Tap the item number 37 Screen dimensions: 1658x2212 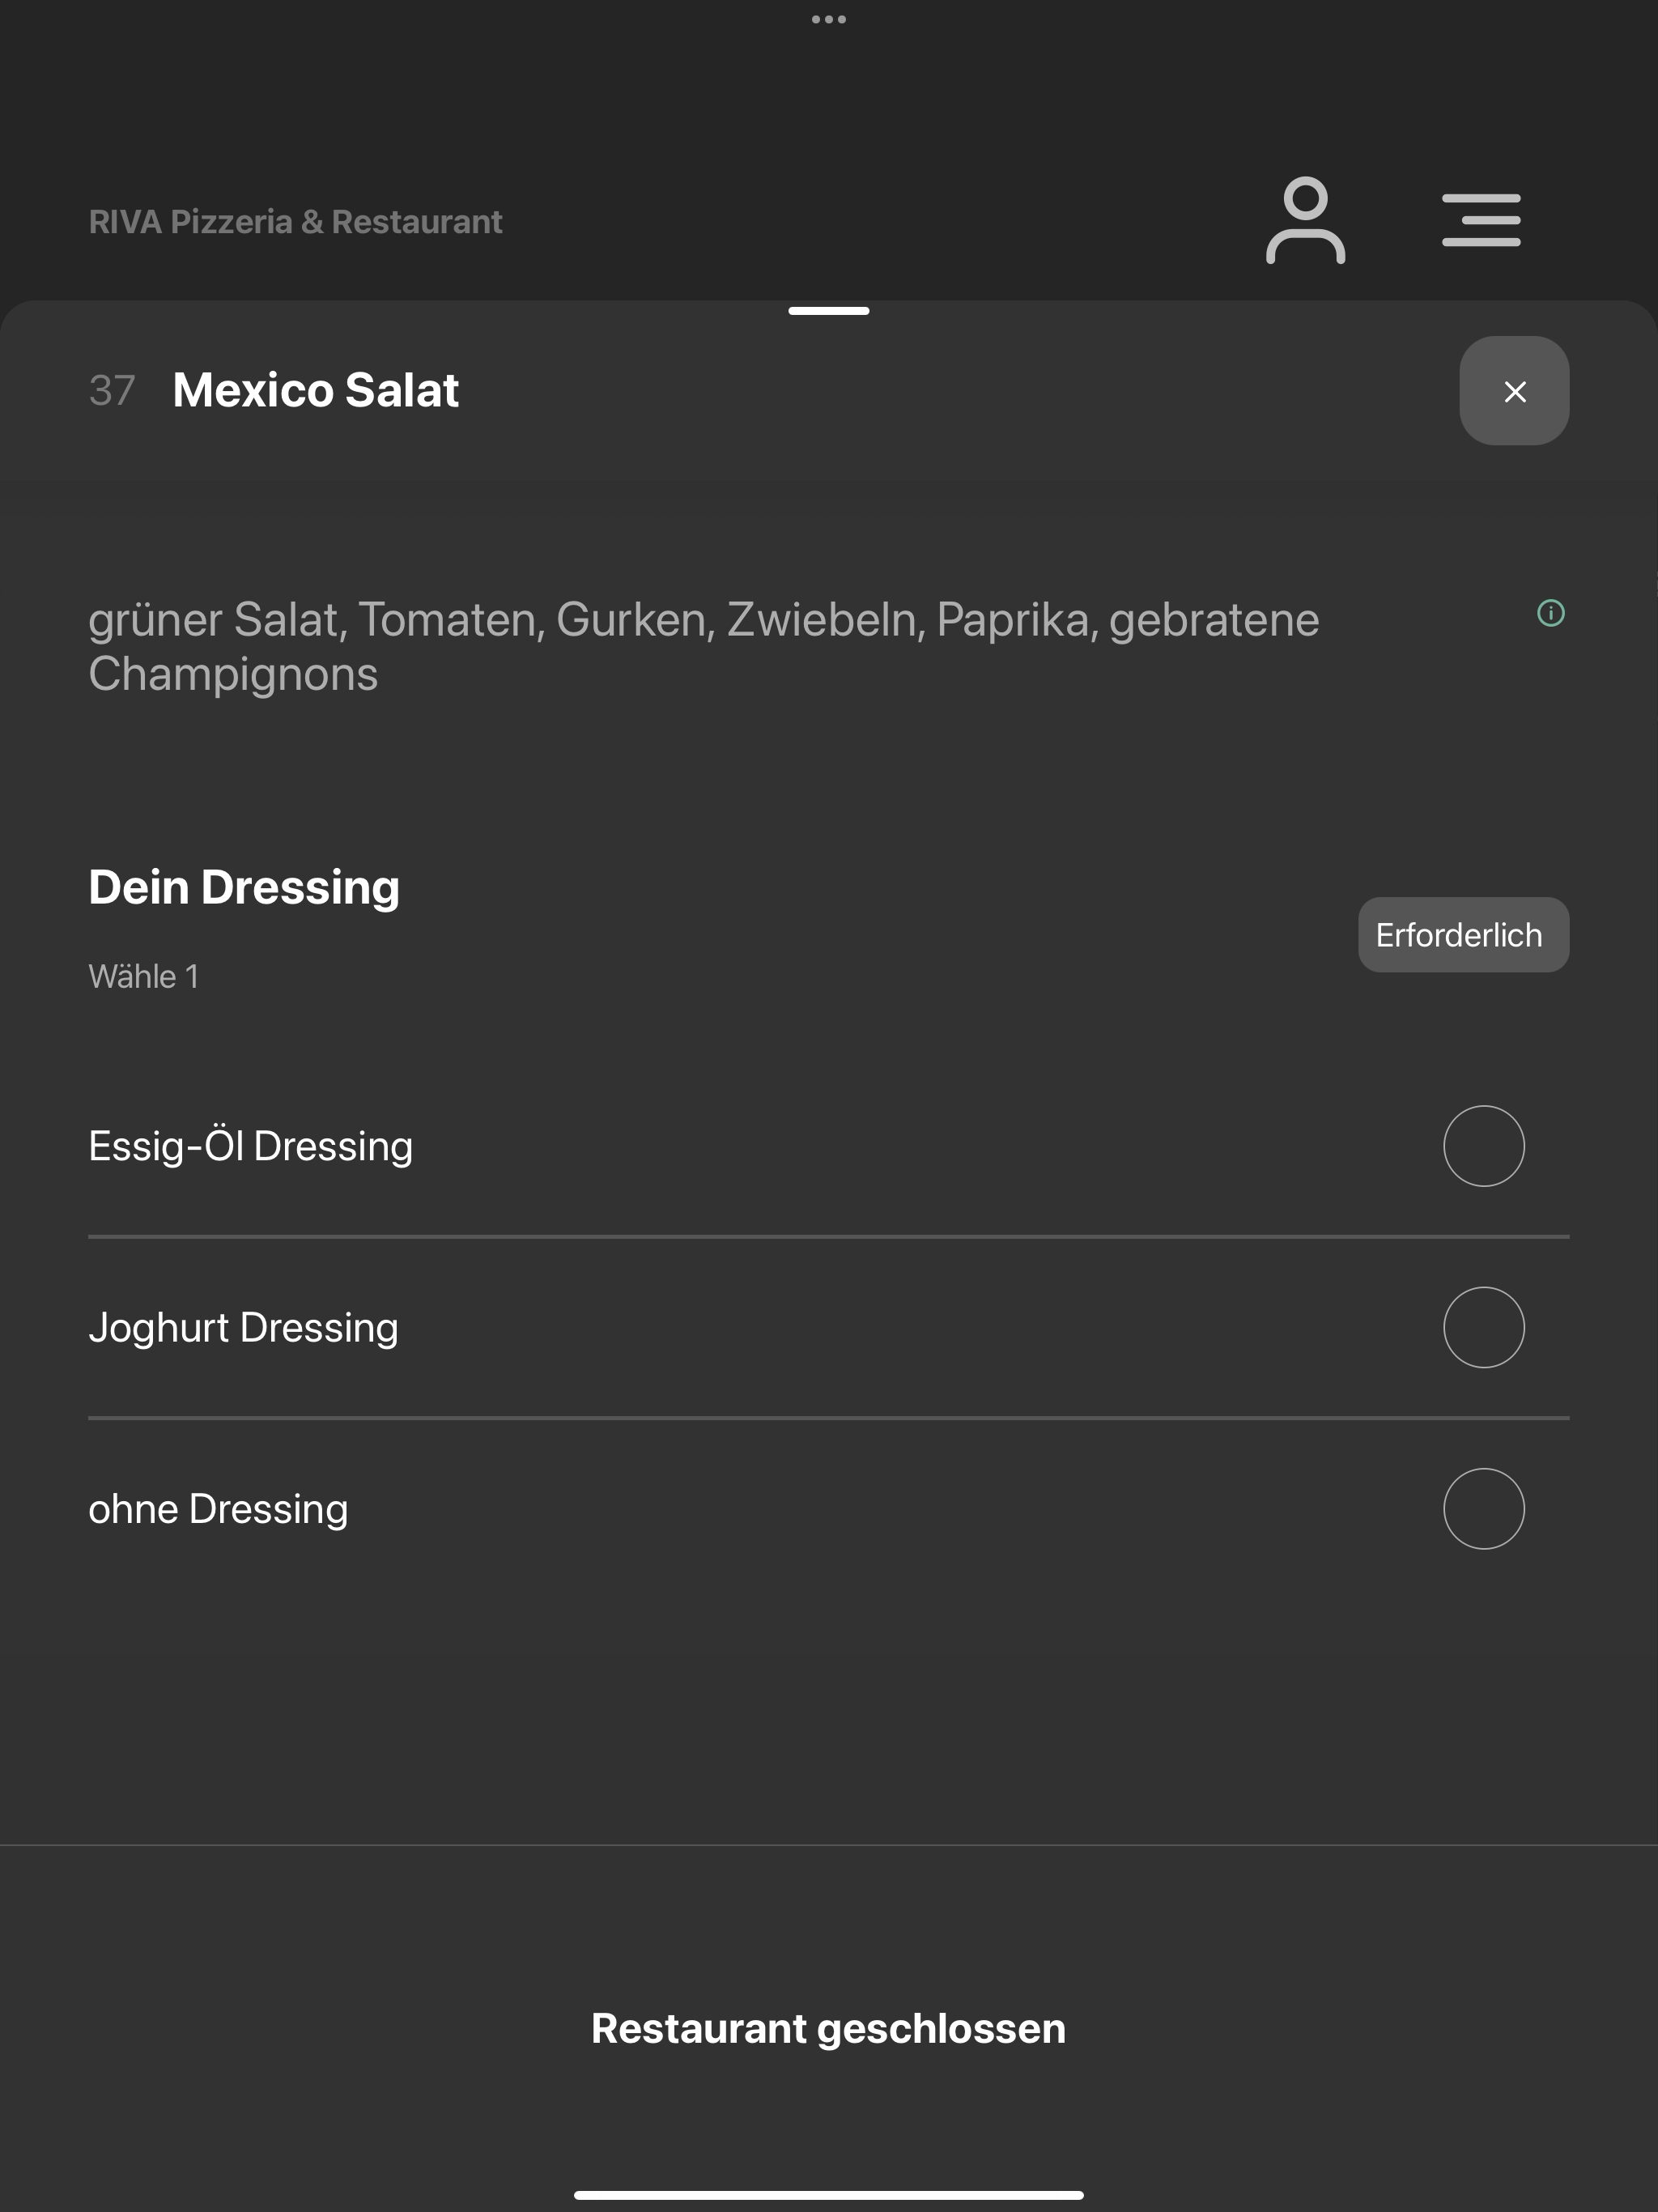click(x=112, y=391)
